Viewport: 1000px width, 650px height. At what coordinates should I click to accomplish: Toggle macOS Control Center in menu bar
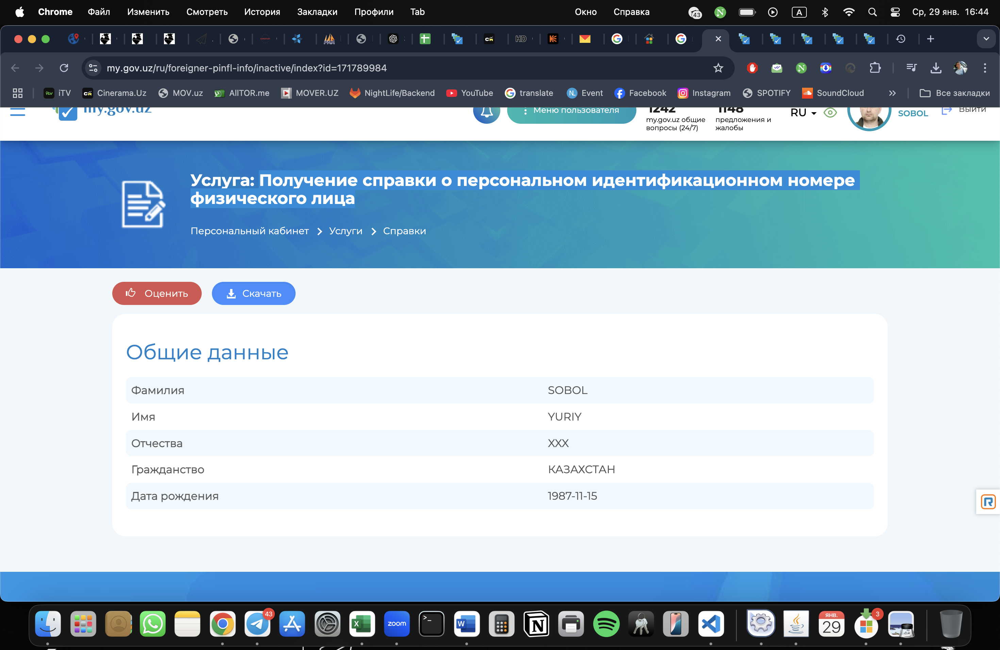pos(895,12)
